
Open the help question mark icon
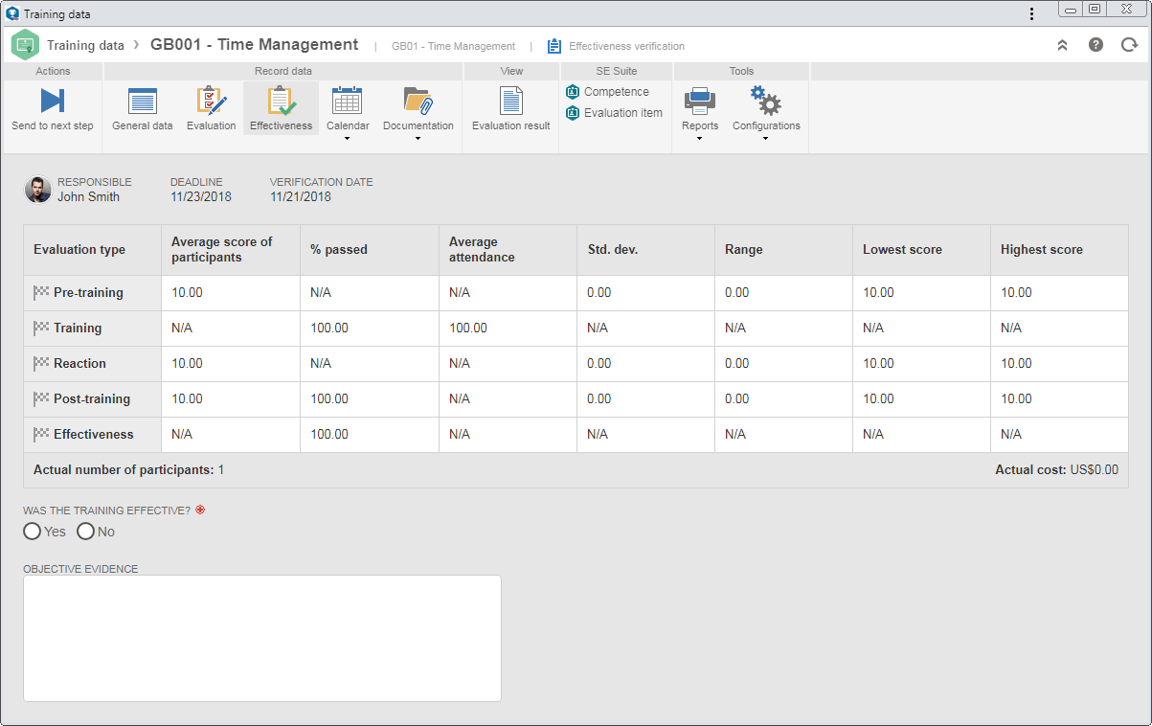click(1096, 45)
